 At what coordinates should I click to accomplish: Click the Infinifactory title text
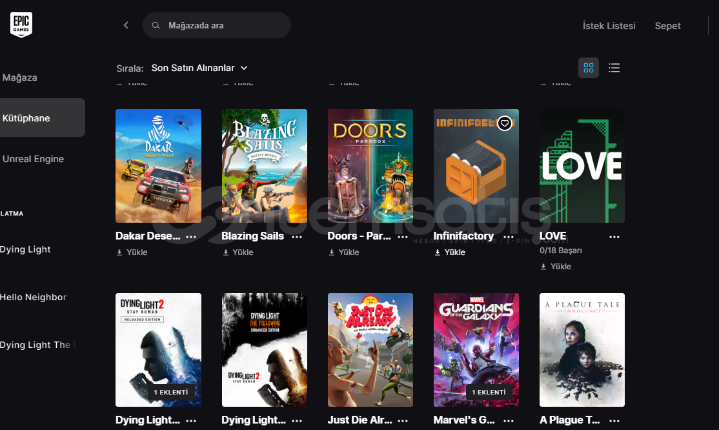pos(463,236)
